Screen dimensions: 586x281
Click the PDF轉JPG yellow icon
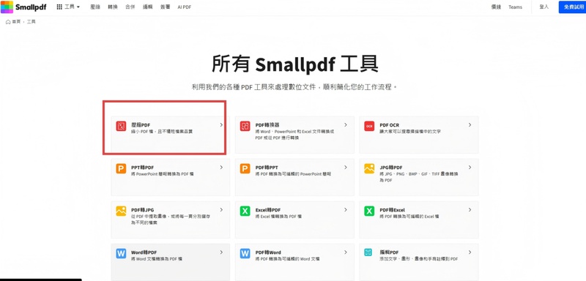pyautogui.click(x=121, y=211)
